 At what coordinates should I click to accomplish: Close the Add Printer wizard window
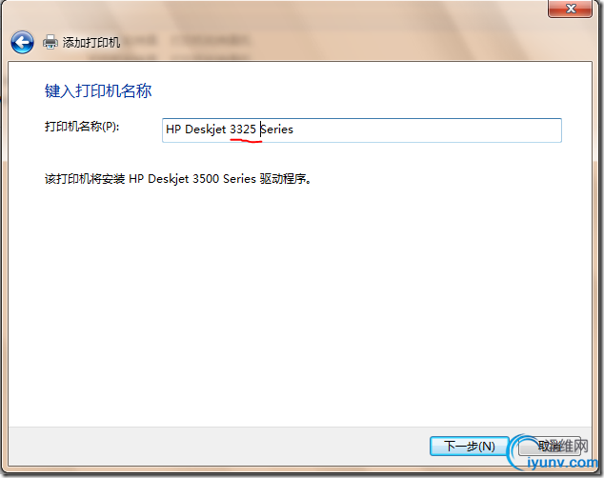click(570, 9)
